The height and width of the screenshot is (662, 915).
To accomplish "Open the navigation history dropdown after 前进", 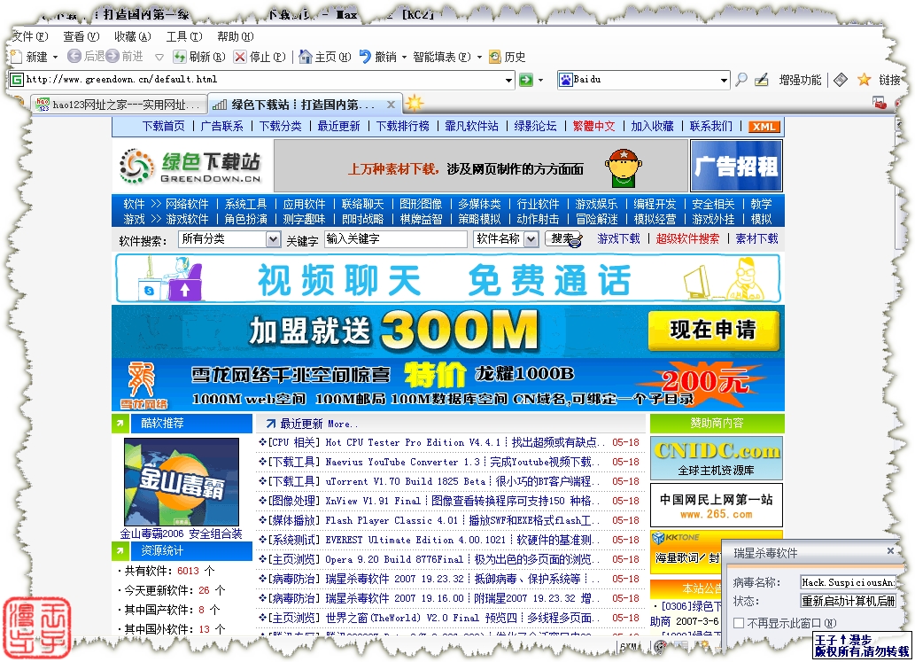I will tap(159, 58).
